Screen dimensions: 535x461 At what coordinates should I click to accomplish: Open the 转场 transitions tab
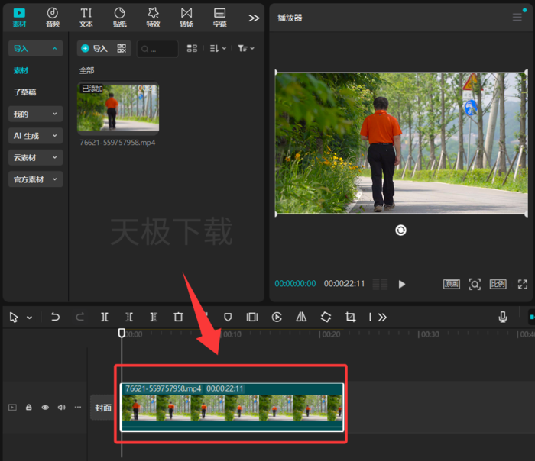pyautogui.click(x=186, y=18)
